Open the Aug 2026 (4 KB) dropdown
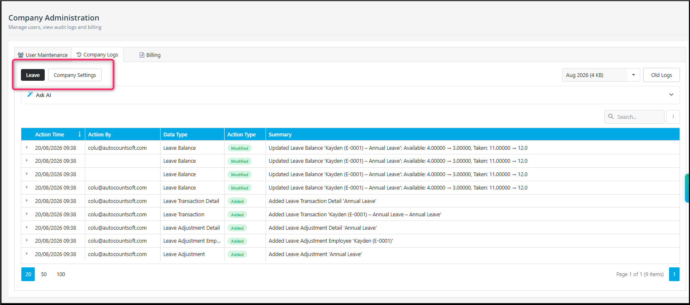Screen dimensions: 690x305 601,75
